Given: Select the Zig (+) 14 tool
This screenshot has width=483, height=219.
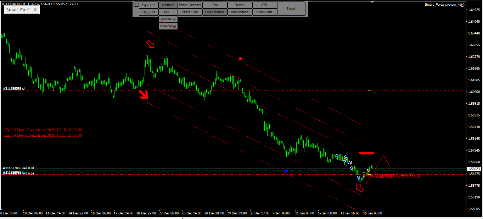Looking at the screenshot, I should pyautogui.click(x=148, y=5).
